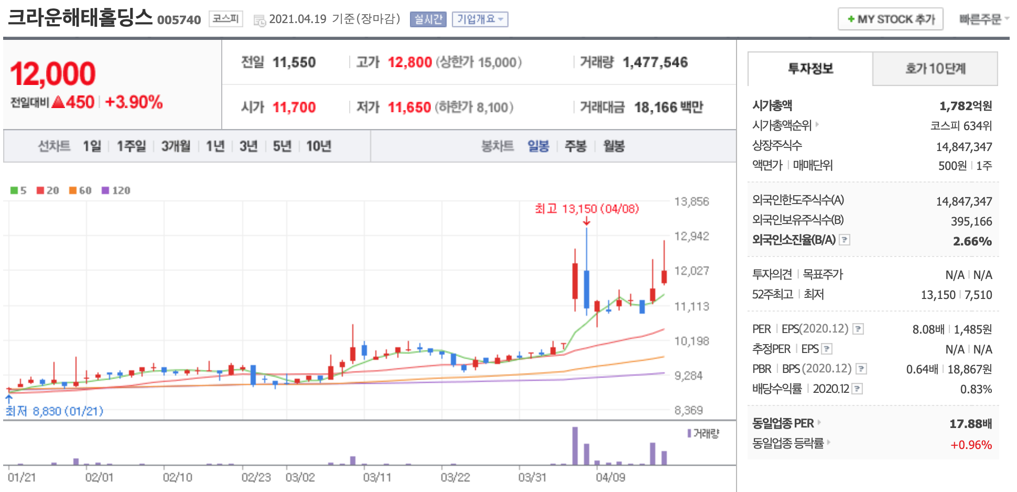Click the calendar clock icon beside the date
The height and width of the screenshot is (492, 1017).
[x=259, y=20]
